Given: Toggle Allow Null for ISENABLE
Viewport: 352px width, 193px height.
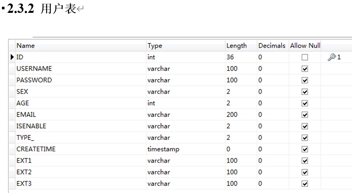Looking at the screenshot, I should click(305, 126).
